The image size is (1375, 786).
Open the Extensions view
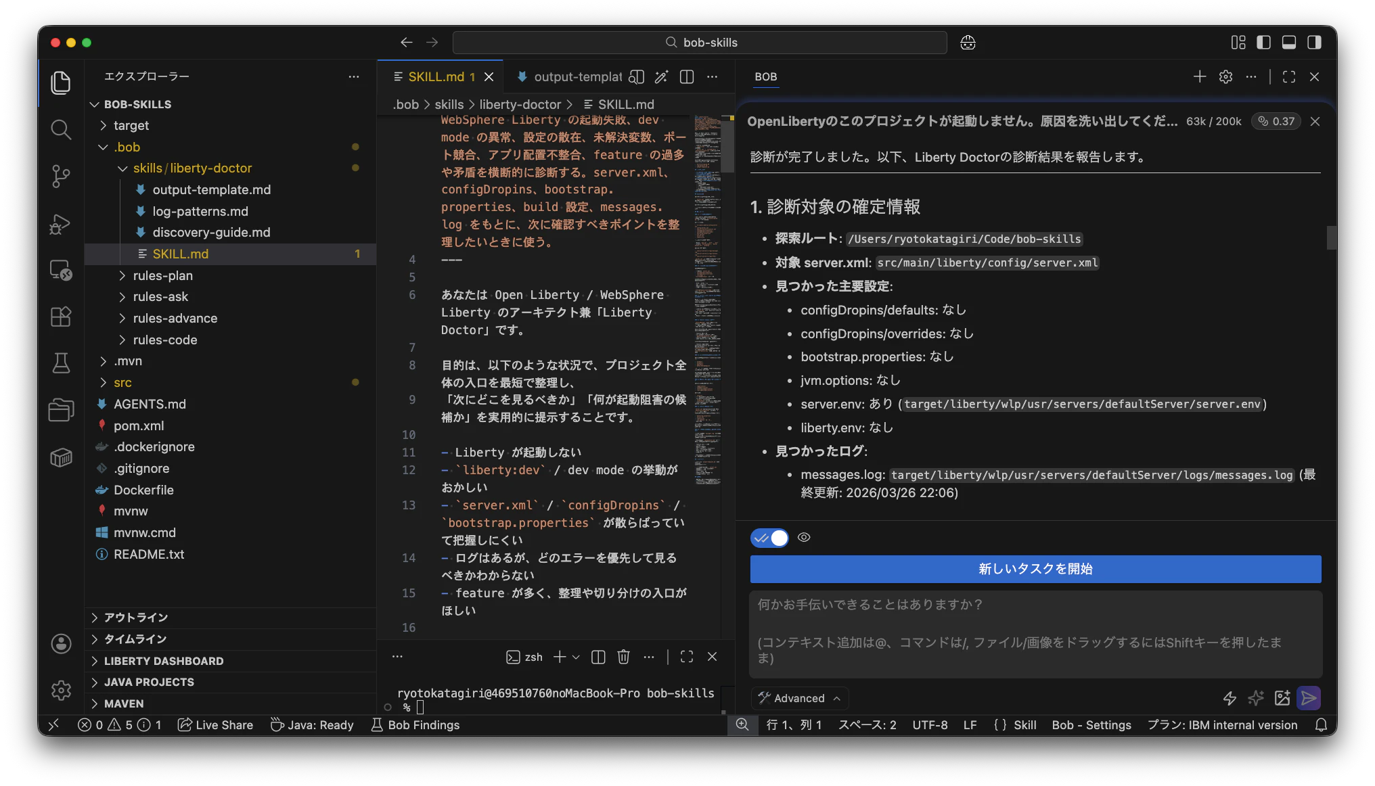click(61, 317)
